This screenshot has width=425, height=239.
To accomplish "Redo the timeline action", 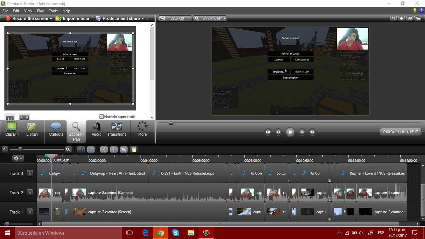I will coord(91,149).
